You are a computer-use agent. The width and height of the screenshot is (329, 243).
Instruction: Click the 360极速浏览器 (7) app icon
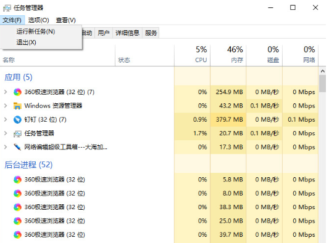point(17,92)
